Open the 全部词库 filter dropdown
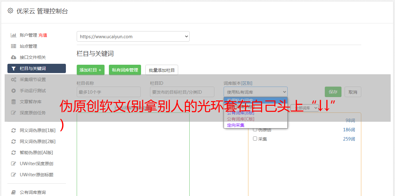Screen dimensions: 395x196 pyautogui.click(x=305, y=108)
